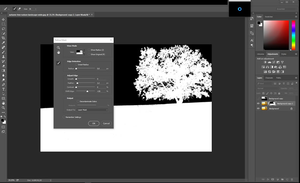The width and height of the screenshot is (300, 183).
Task: Select the Crop tool
Action: point(3,38)
